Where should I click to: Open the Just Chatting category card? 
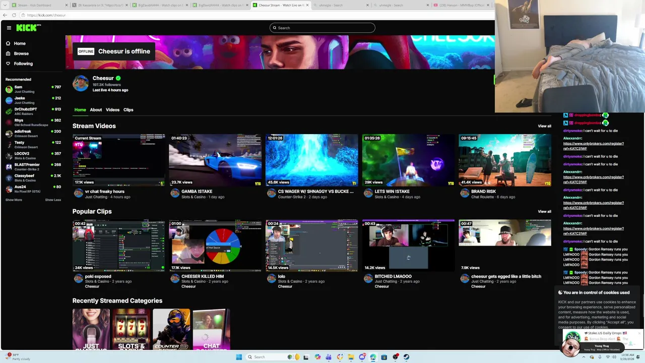tap(91, 329)
